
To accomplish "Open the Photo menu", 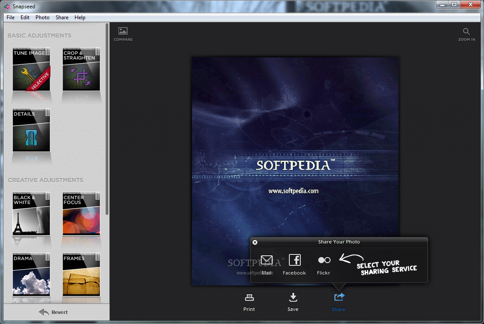I will click(x=42, y=18).
